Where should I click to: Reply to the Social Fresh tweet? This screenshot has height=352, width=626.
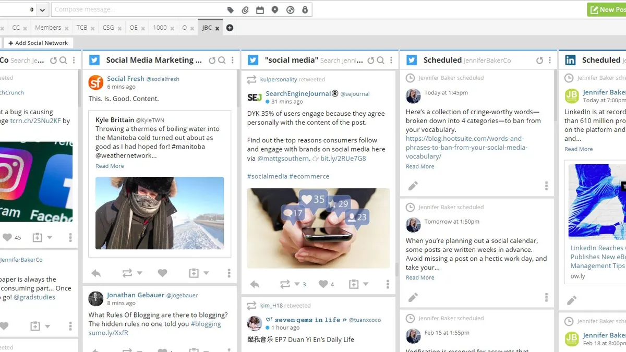(x=96, y=273)
